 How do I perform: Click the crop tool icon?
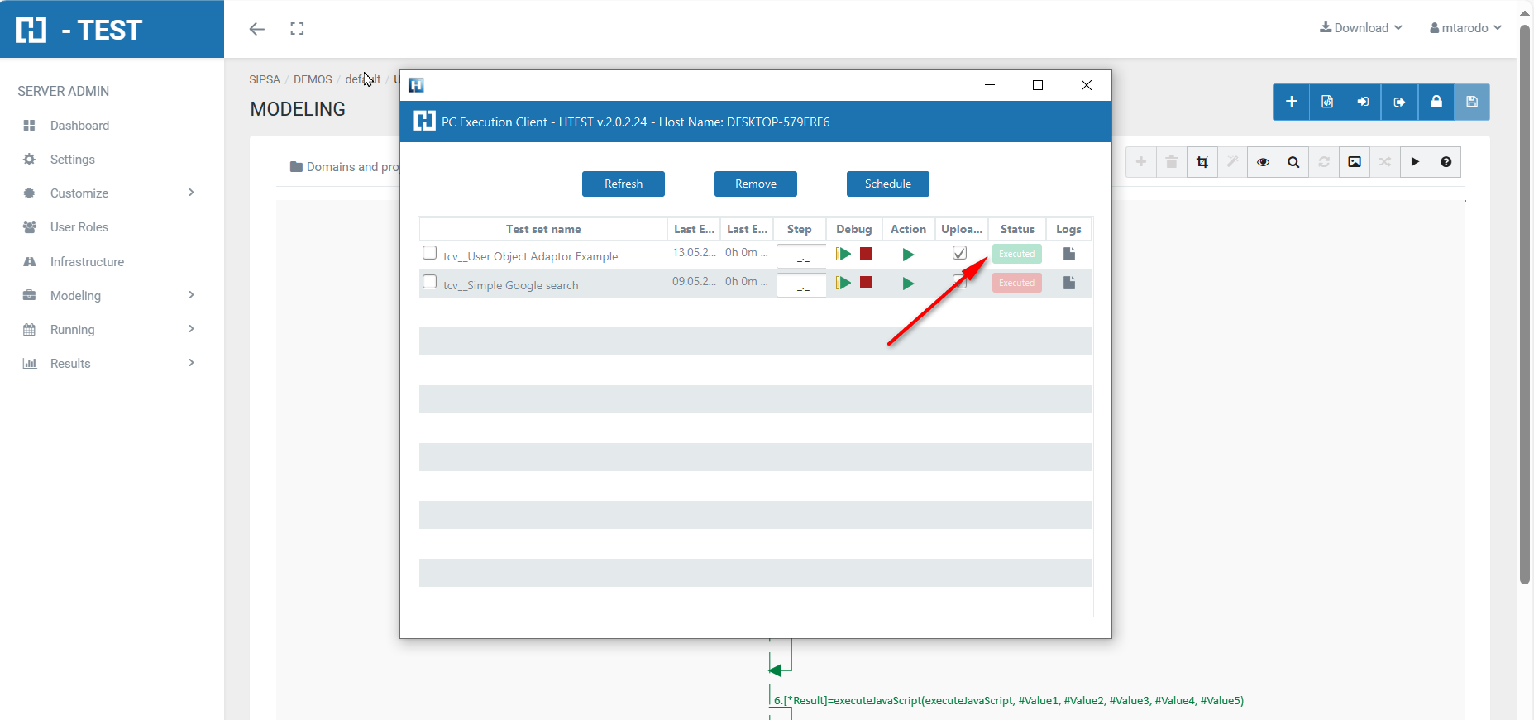coord(1202,162)
